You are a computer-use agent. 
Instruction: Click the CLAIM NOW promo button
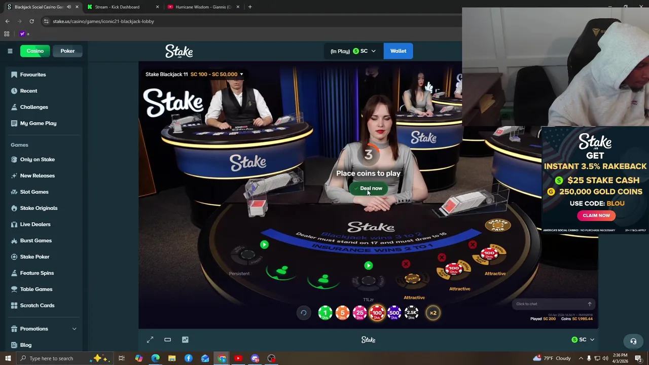pyautogui.click(x=596, y=215)
